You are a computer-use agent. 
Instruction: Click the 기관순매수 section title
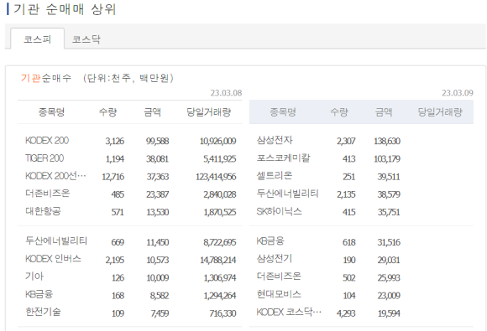pos(46,78)
